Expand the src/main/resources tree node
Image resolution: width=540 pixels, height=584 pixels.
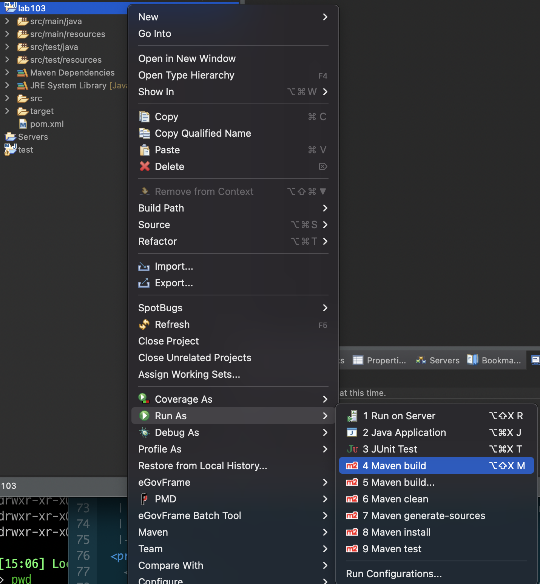[7, 34]
